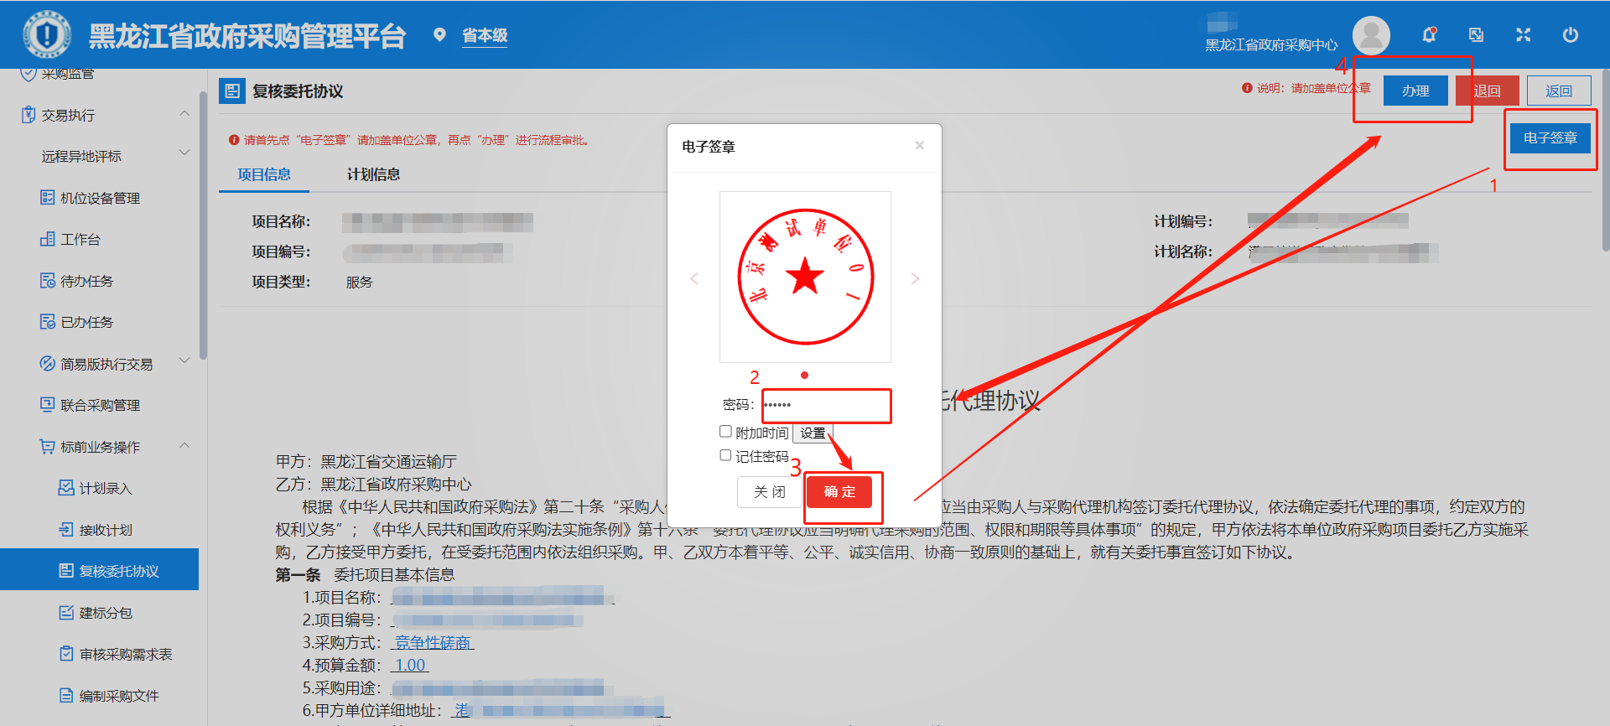Open 黑龙江省政府采购中心 account label

click(1271, 44)
